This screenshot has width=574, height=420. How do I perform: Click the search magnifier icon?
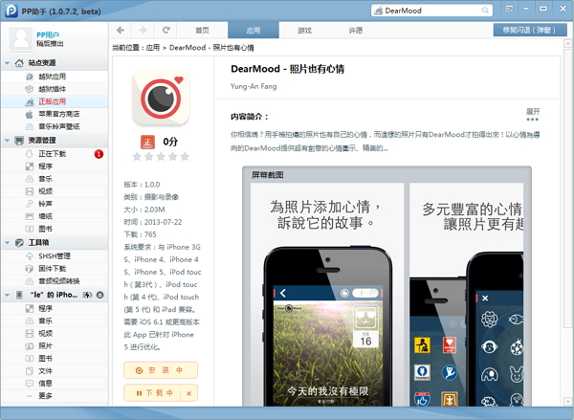(485, 11)
